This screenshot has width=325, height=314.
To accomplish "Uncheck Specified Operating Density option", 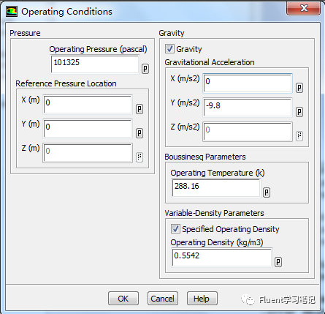I will coord(175,229).
